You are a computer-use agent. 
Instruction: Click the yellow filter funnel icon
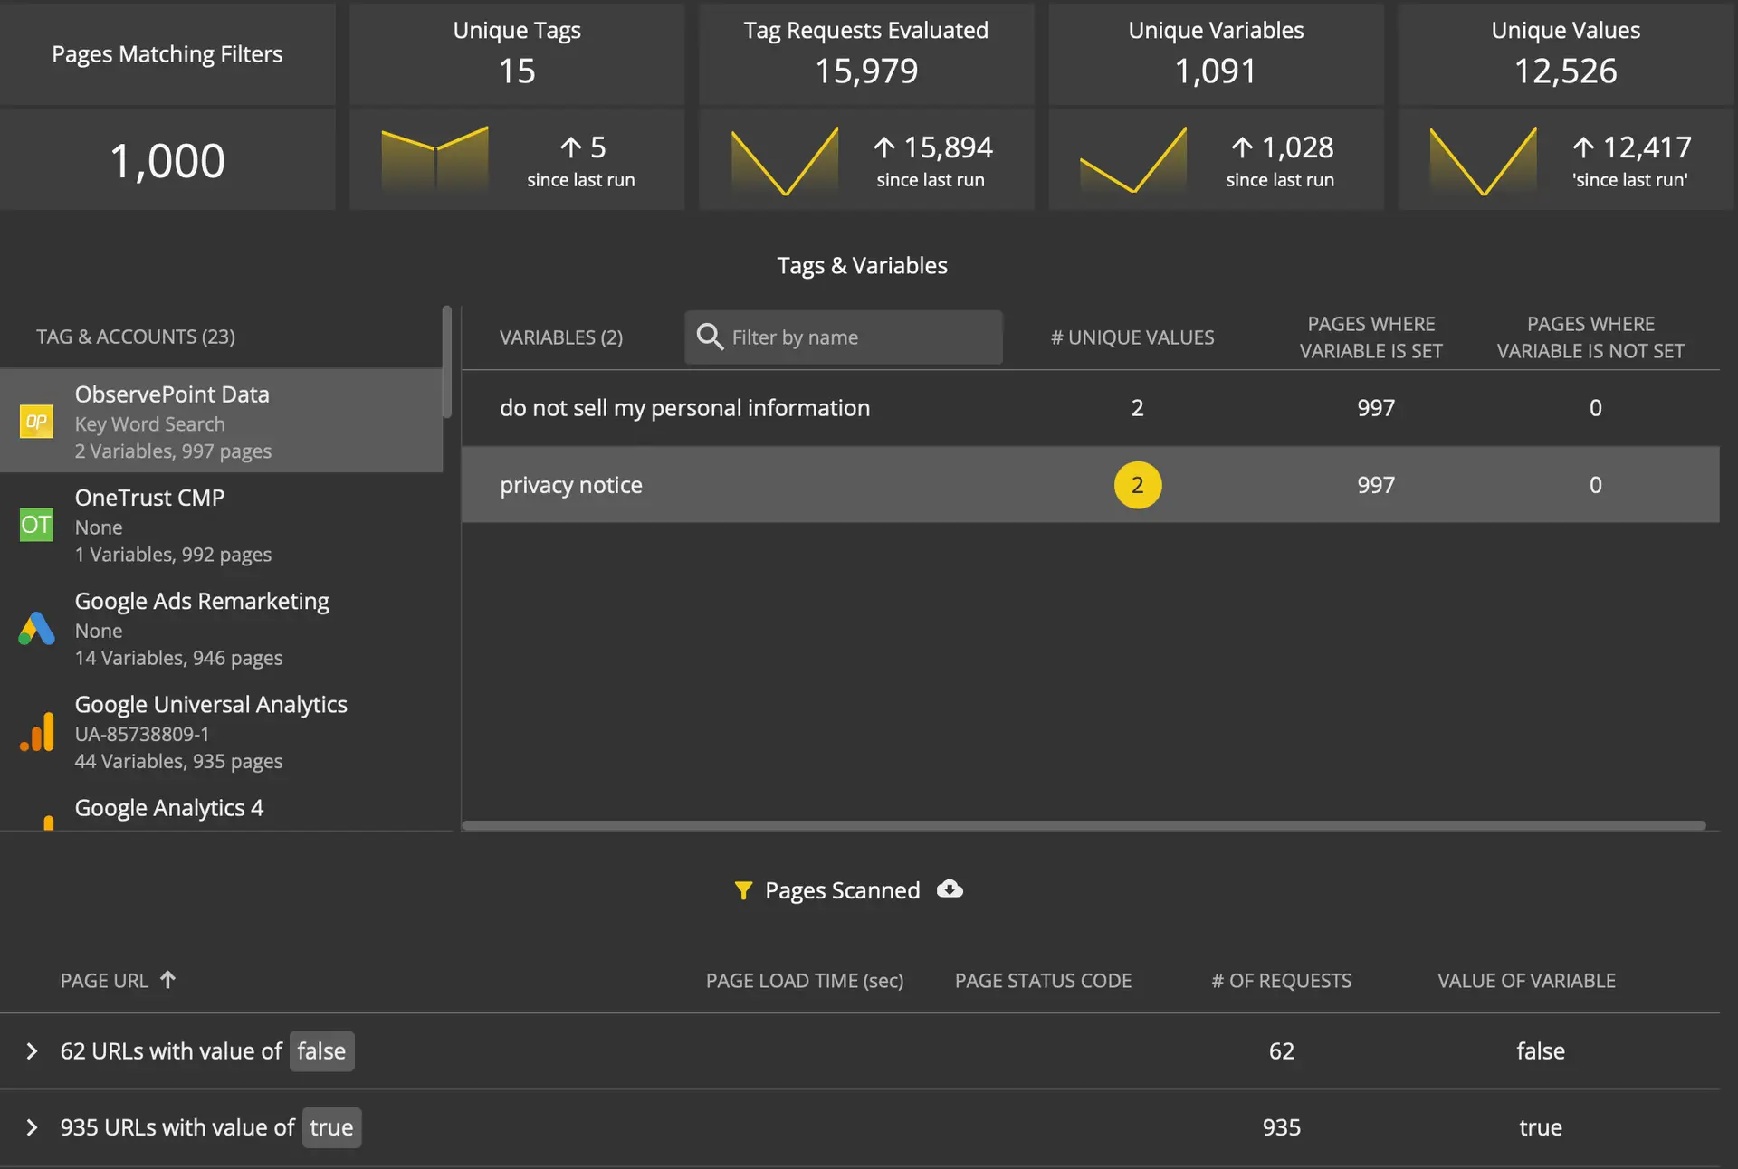(x=743, y=890)
